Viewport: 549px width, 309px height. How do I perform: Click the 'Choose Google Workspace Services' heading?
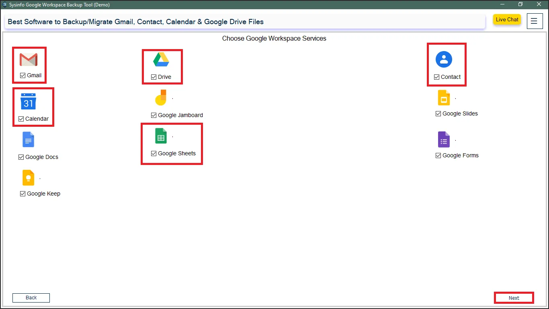click(274, 39)
